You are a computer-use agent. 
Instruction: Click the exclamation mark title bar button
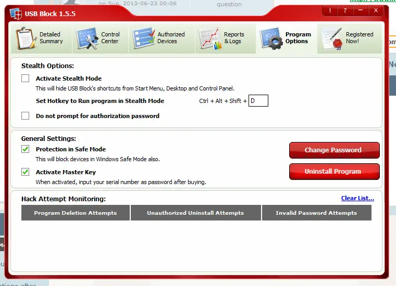(x=330, y=10)
